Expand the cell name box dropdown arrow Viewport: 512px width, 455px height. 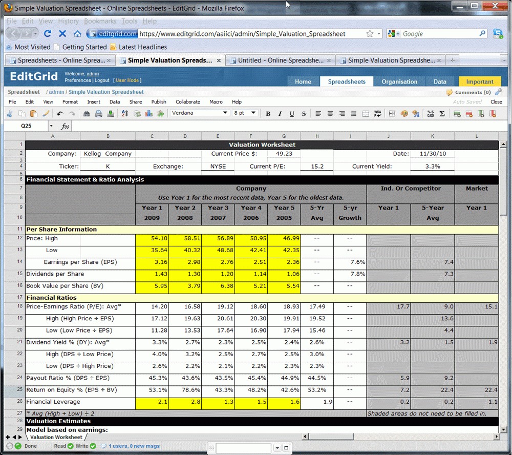(x=51, y=126)
